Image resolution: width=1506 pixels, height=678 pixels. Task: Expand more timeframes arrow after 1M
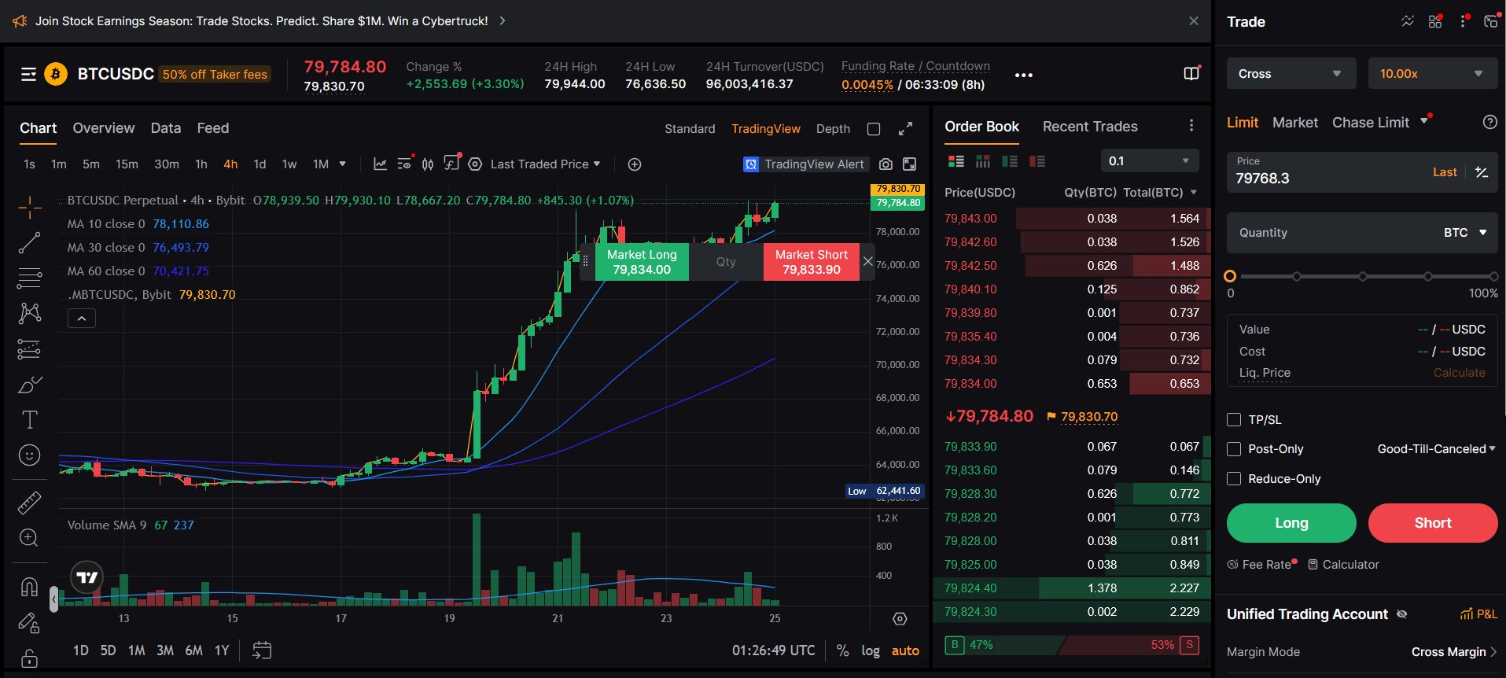[342, 164]
